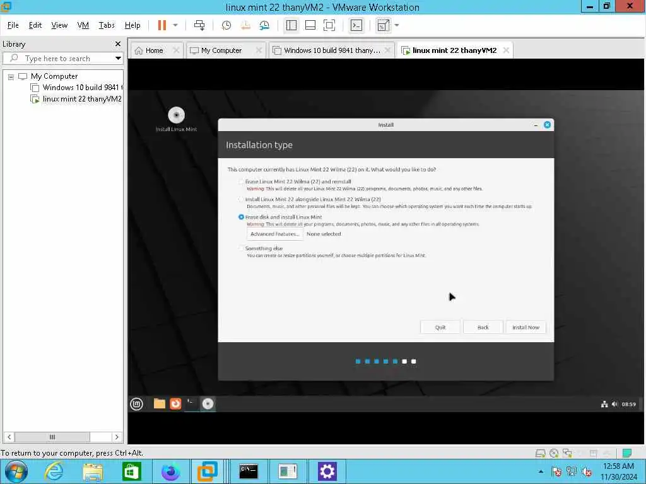
Task: Minimize the Install dialog
Action: [x=536, y=125]
